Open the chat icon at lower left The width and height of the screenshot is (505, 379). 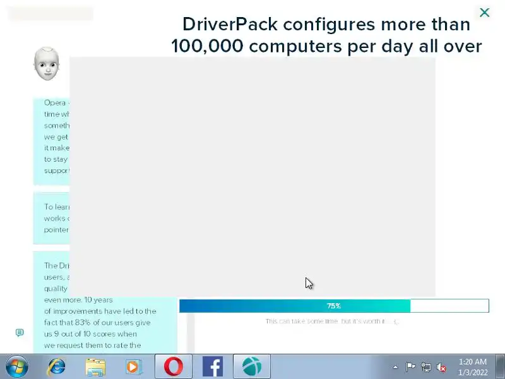click(20, 332)
